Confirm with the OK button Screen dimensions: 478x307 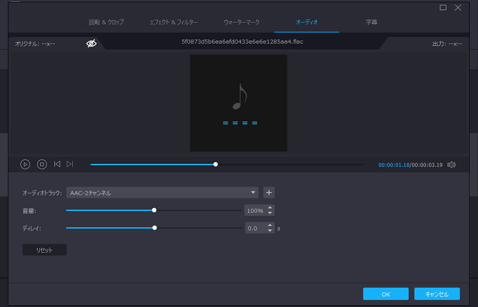(x=385, y=294)
